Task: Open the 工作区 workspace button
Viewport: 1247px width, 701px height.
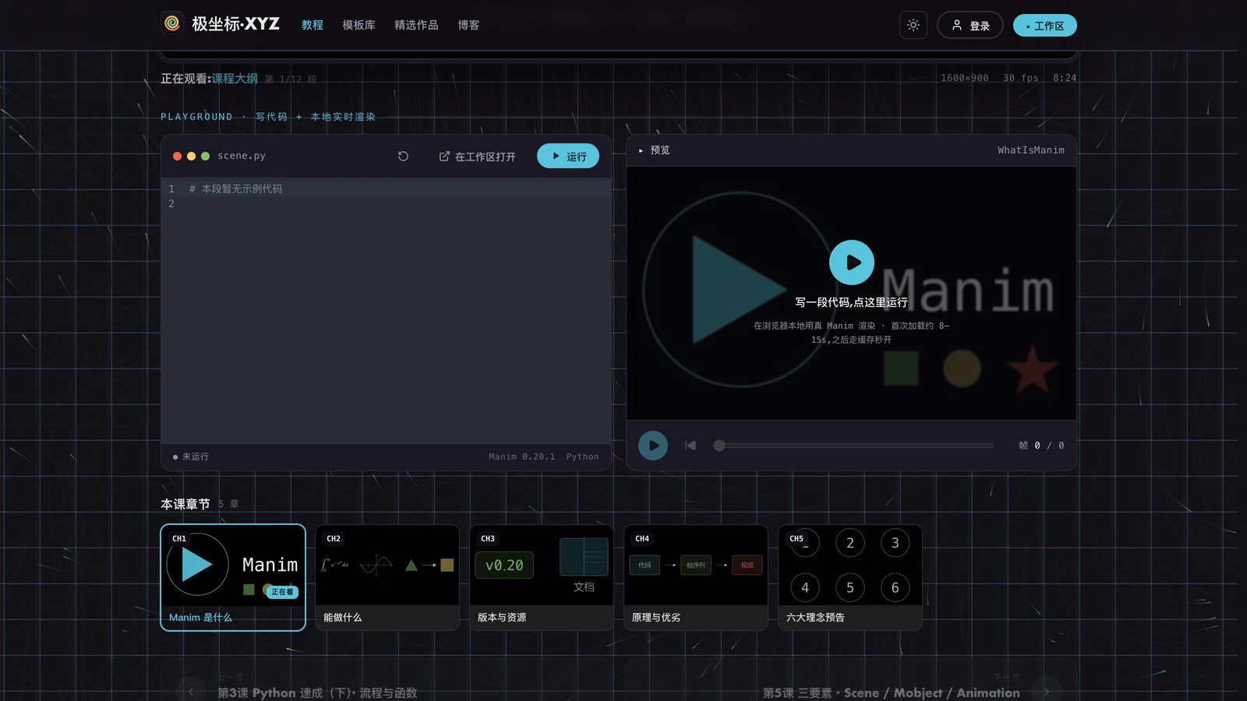Action: (x=1045, y=26)
